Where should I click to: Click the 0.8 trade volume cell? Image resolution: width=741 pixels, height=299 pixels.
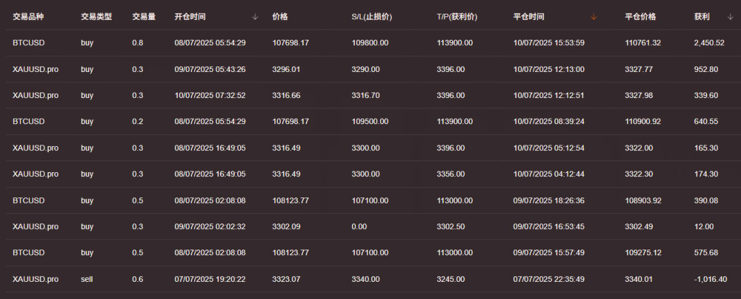click(138, 43)
